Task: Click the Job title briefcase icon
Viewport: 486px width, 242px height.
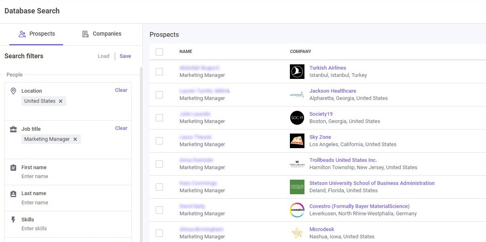Action: [13, 129]
